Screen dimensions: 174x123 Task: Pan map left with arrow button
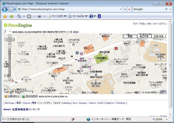(6, 39)
